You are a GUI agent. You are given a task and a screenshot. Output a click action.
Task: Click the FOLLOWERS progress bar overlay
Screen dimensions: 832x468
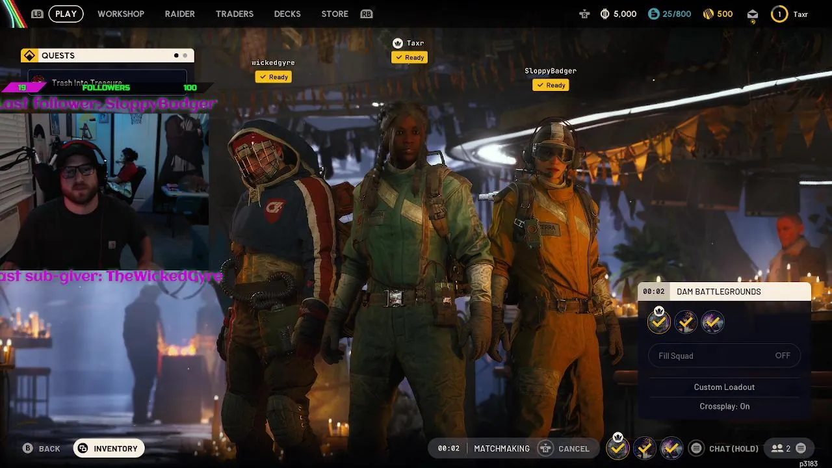[x=107, y=88]
